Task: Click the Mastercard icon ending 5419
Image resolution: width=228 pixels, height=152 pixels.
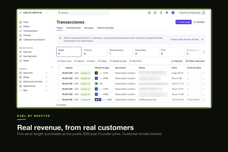Action: click(x=96, y=73)
